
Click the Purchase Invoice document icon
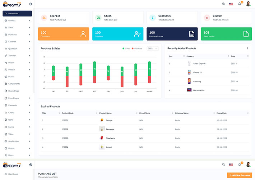pos(192,34)
